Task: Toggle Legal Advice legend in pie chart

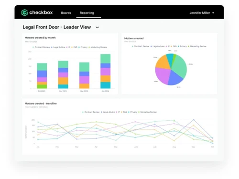Action: click(x=158, y=46)
